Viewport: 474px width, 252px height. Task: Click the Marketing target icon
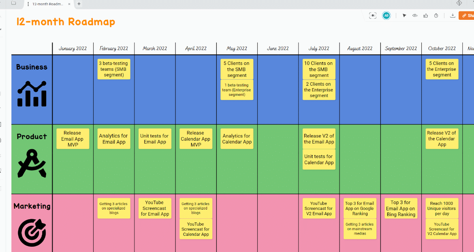point(32,232)
